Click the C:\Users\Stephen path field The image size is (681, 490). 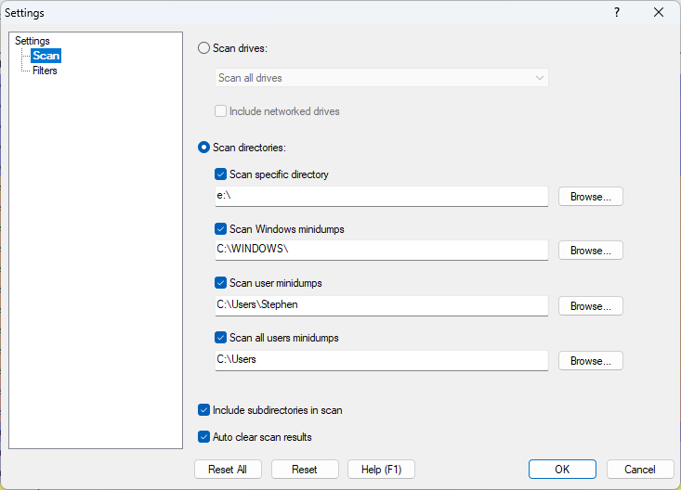click(381, 305)
